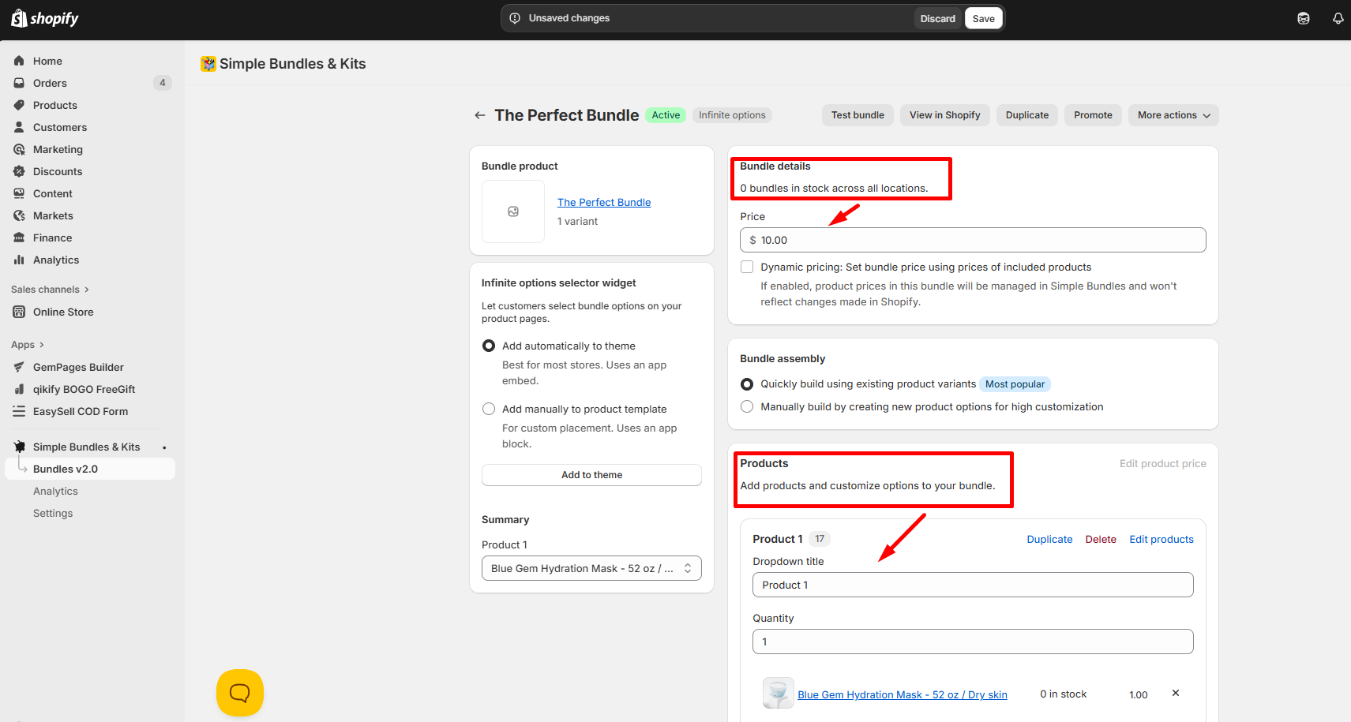Click the Blue Gem Hydration Mask thumbnail

[778, 693]
